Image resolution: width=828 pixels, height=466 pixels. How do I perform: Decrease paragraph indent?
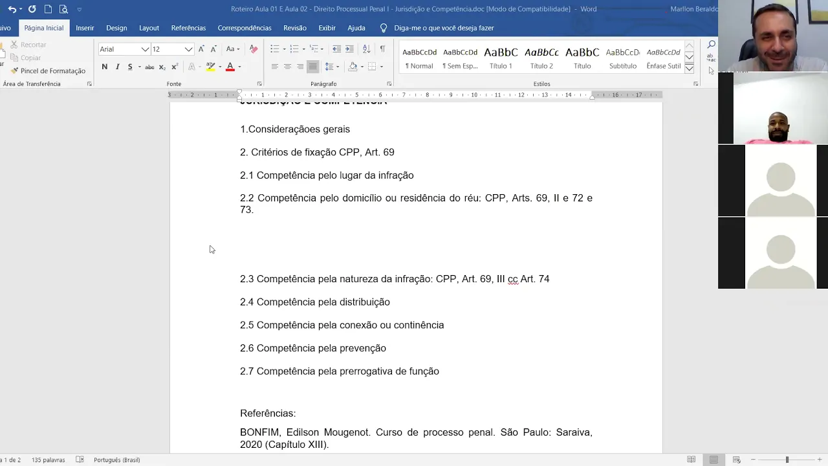point(336,49)
